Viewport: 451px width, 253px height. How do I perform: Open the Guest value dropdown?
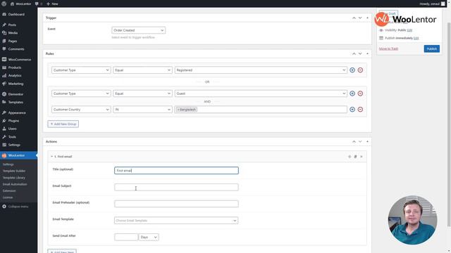click(x=261, y=93)
